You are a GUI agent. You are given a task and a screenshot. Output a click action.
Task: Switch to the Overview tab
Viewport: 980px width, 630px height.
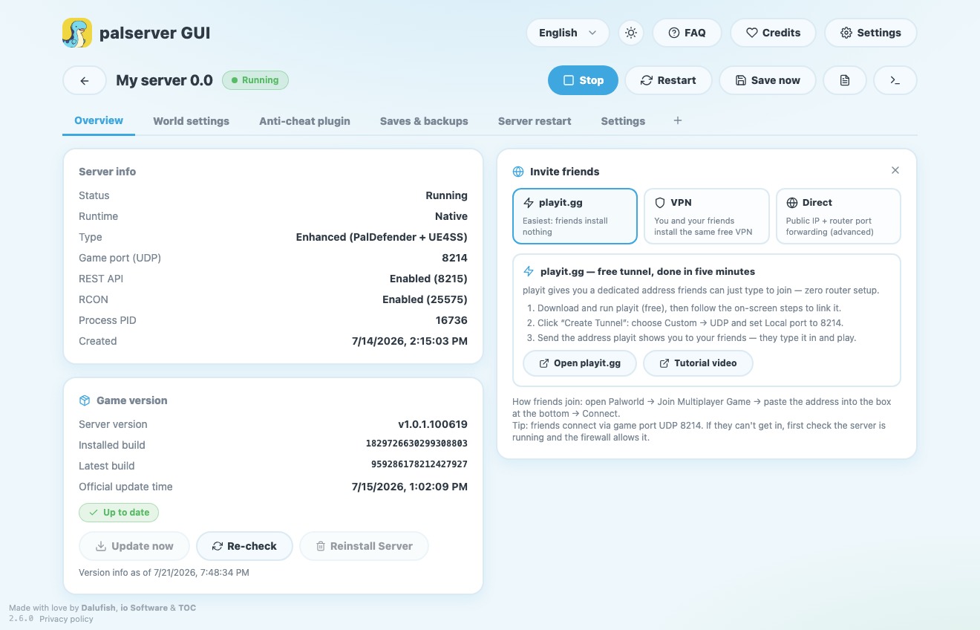99,120
